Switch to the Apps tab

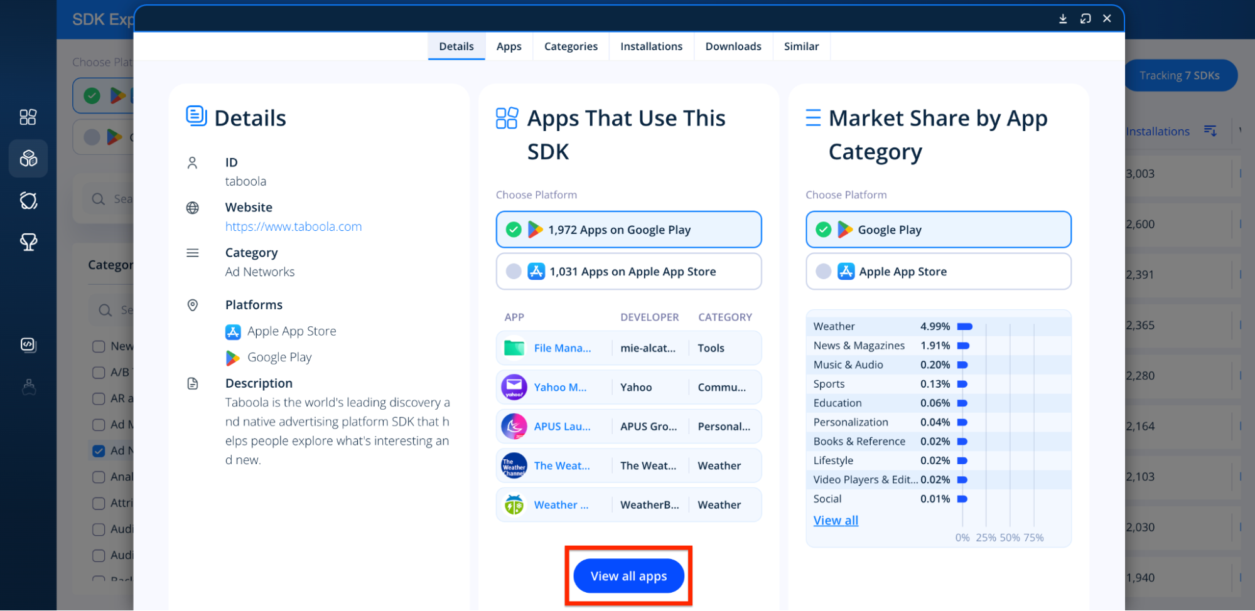click(509, 46)
